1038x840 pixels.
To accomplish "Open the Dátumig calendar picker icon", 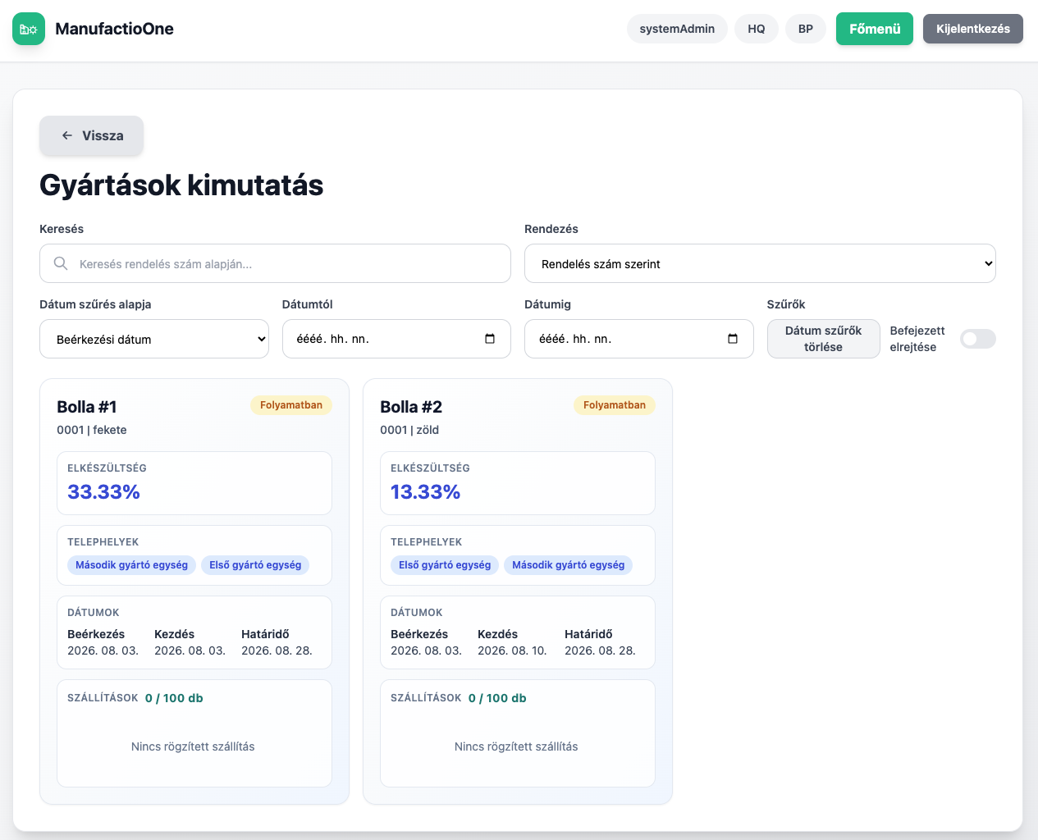I will coord(733,339).
